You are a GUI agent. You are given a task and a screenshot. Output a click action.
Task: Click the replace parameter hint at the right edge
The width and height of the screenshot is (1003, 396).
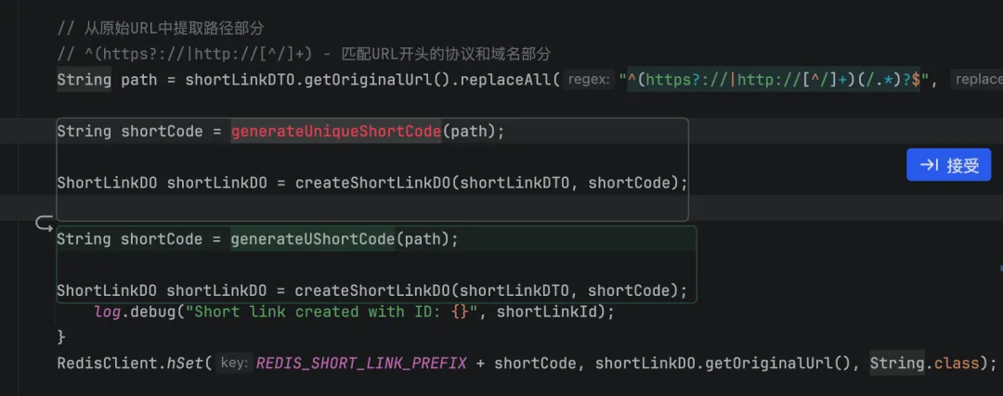(x=976, y=80)
